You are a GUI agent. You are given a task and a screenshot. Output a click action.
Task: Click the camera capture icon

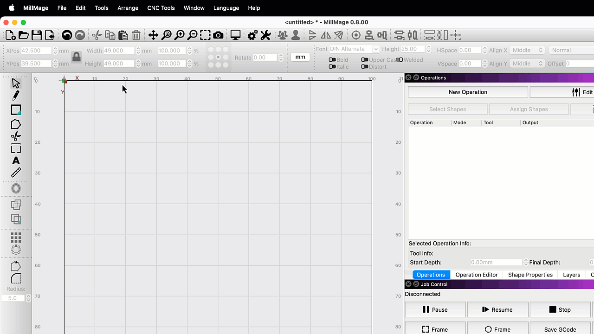[x=218, y=35]
